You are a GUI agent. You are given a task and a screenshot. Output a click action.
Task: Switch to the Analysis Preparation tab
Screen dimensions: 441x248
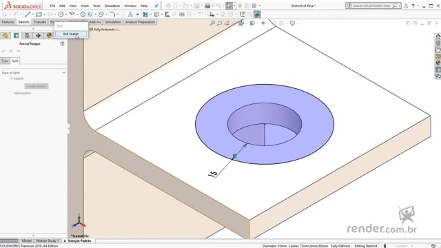pos(140,22)
